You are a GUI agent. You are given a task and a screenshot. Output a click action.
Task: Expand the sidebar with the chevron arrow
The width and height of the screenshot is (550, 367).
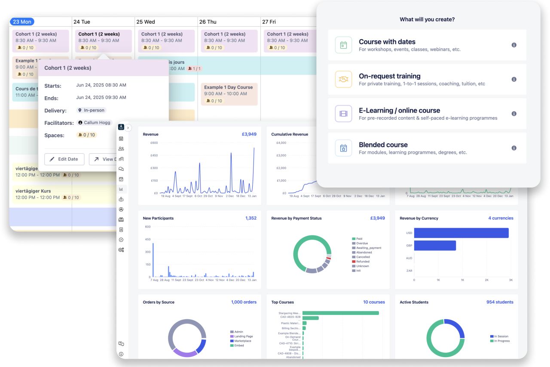(128, 128)
